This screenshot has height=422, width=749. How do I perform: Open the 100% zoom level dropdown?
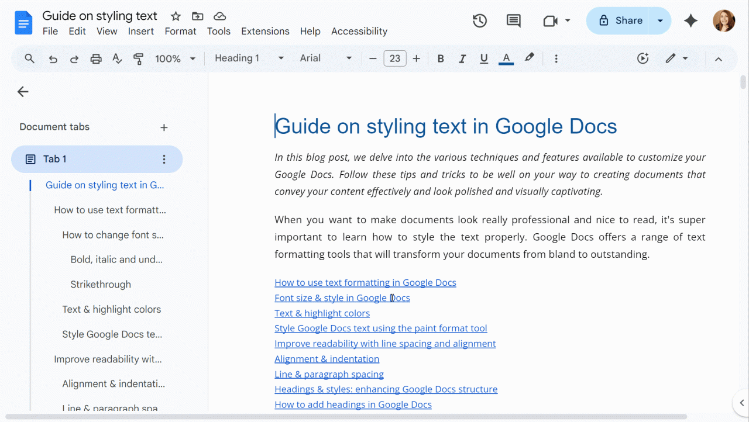pos(175,58)
